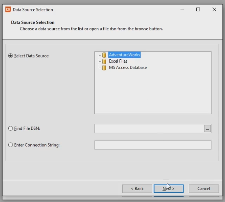Minimize the Data Source Selection dialog
This screenshot has height=202, width=225.
tap(182, 10)
